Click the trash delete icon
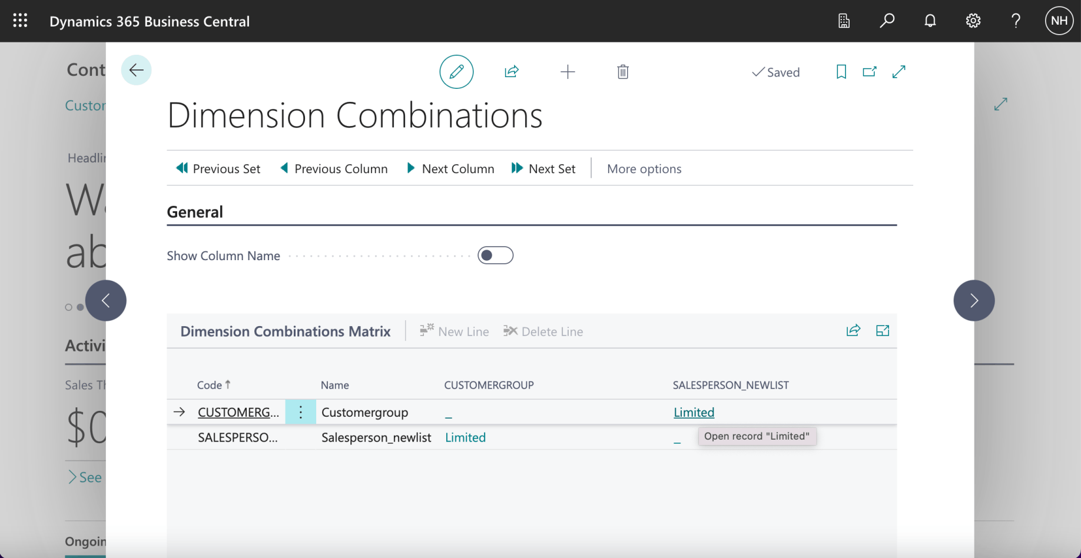This screenshot has width=1081, height=558. point(623,72)
